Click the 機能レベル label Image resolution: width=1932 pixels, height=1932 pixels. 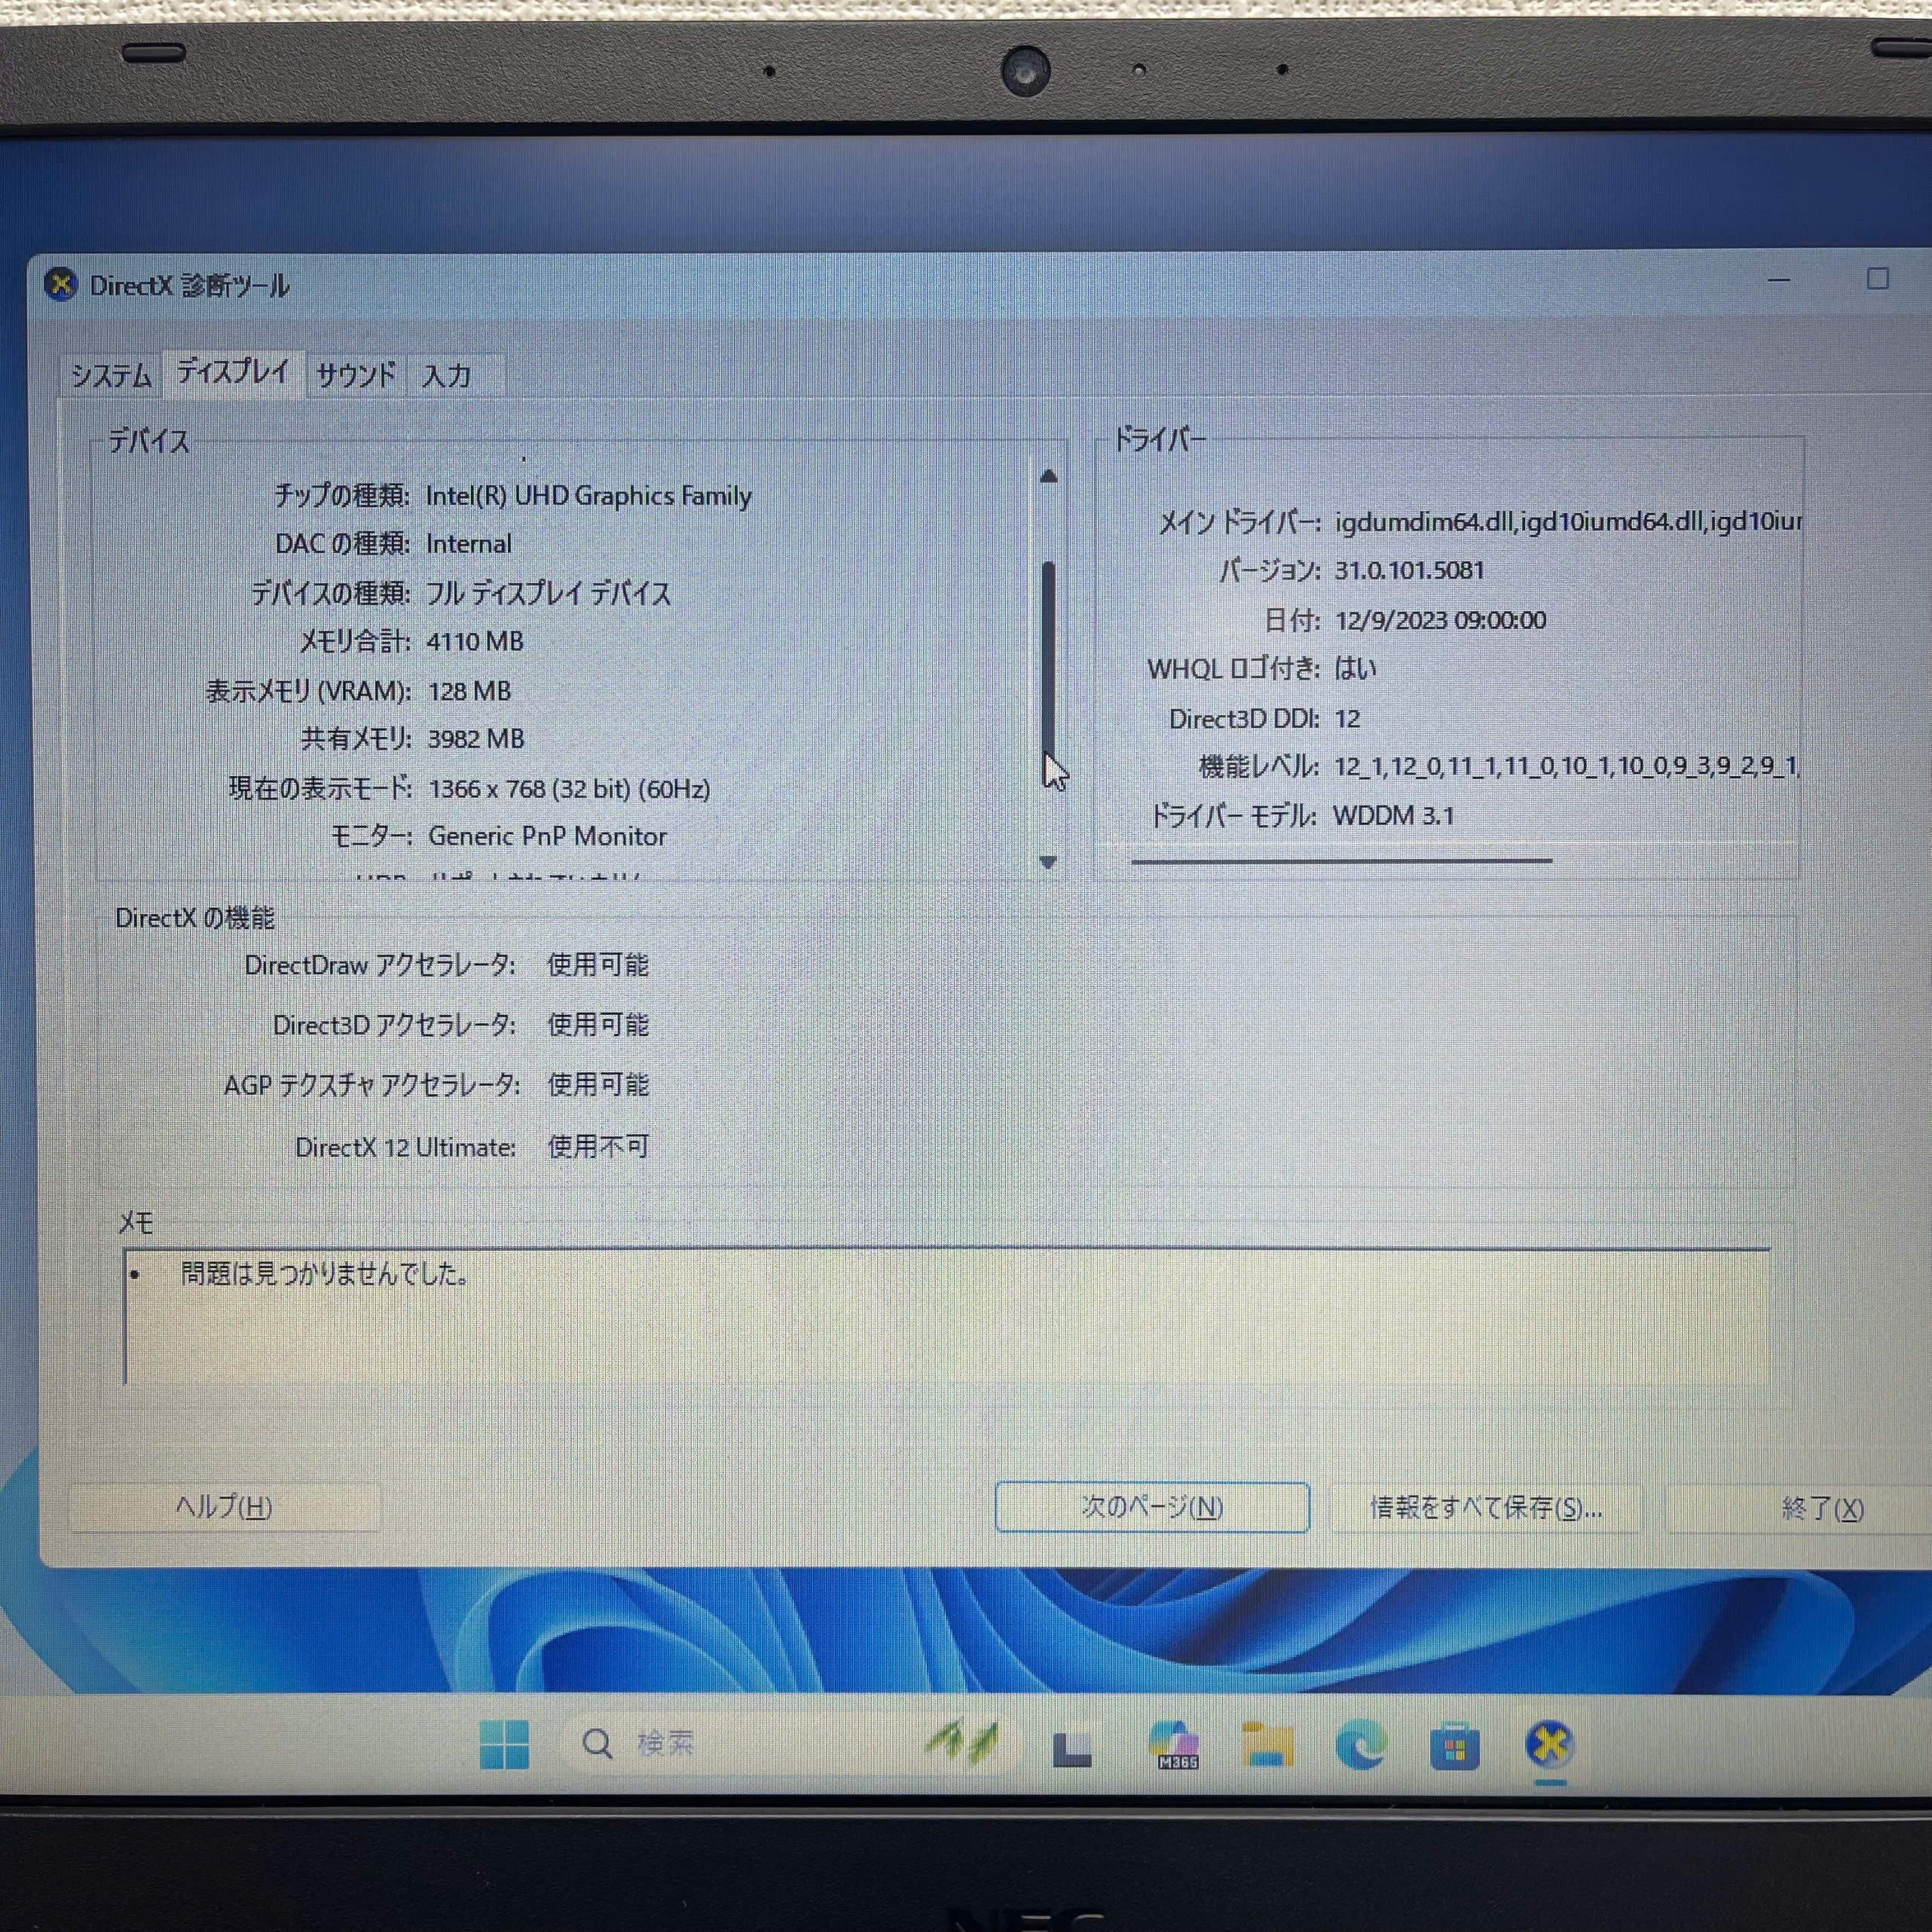1260,767
